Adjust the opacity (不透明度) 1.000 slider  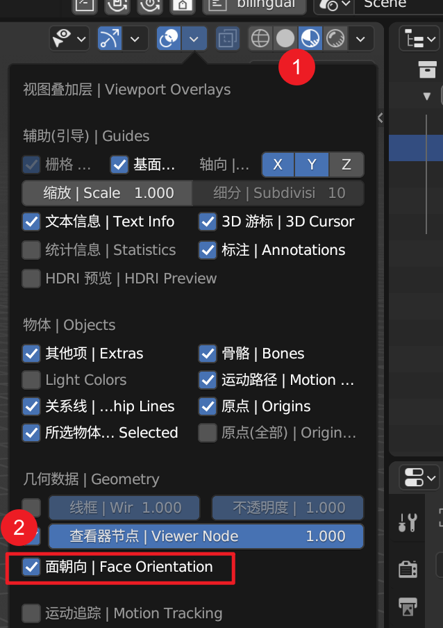click(x=287, y=507)
